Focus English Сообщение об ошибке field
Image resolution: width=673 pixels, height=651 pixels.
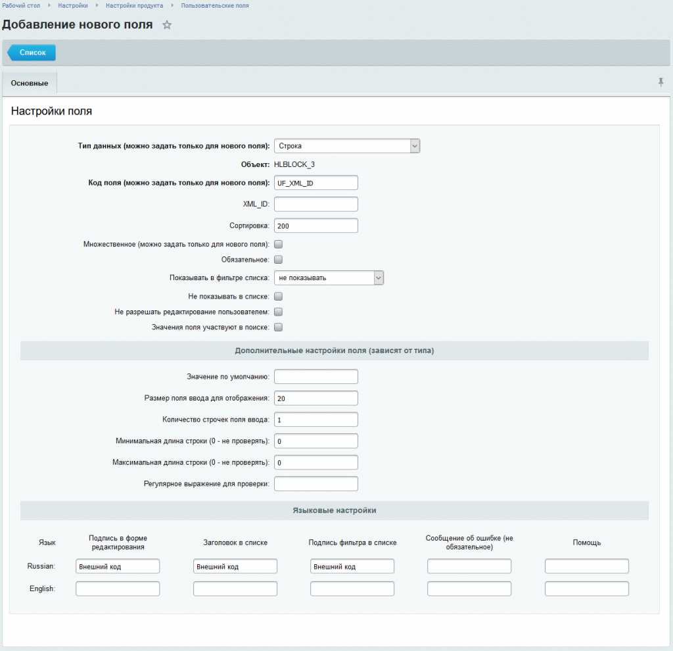pos(469,589)
